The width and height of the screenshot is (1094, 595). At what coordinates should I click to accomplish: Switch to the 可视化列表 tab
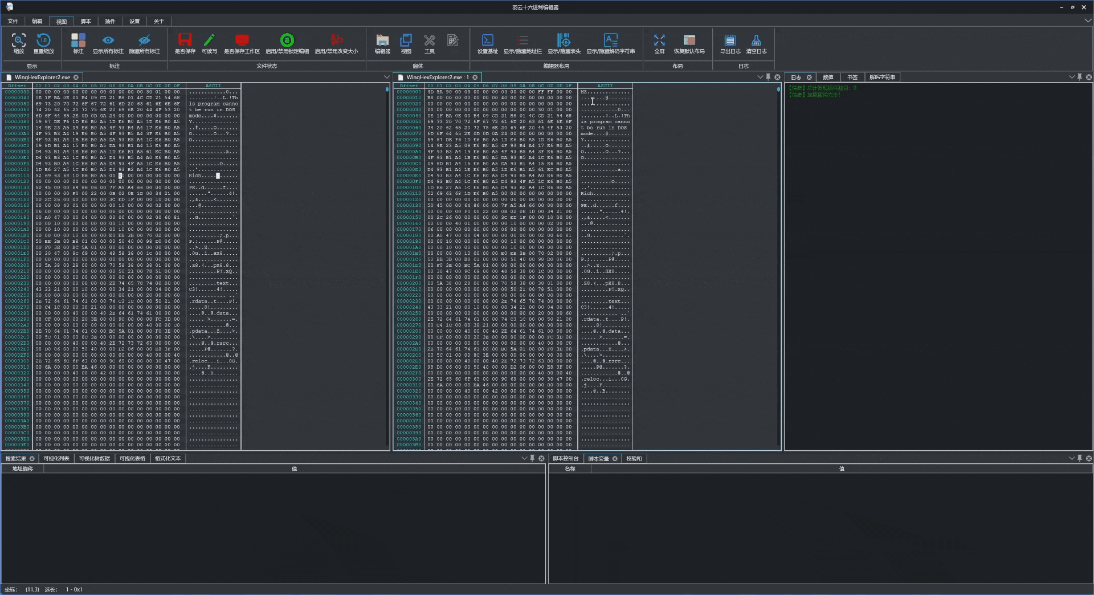point(56,458)
